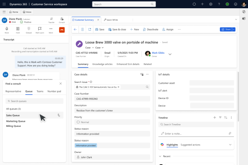Open Mark Gibbs owner link

click(158, 53)
